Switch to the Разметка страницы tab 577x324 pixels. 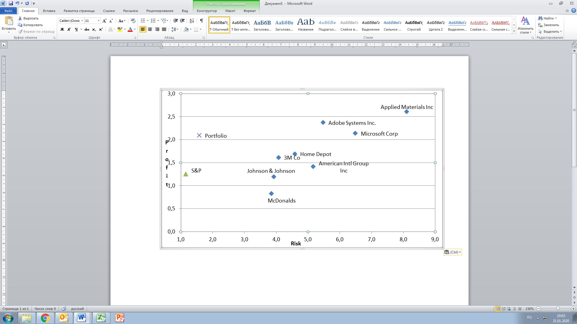[x=79, y=11]
